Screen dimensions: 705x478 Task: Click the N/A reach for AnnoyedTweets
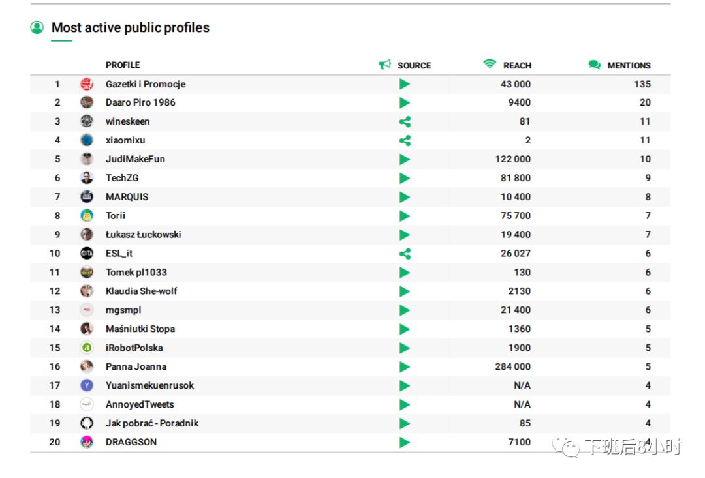click(522, 405)
